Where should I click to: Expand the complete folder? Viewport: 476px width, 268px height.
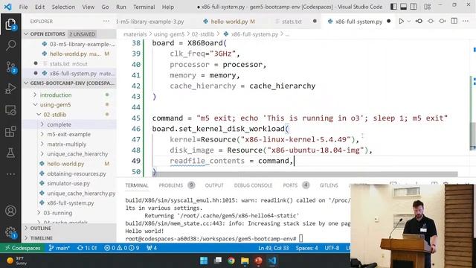tap(59, 124)
